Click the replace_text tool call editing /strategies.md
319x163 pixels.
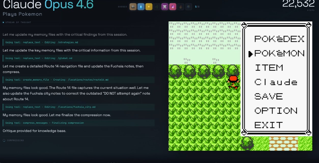(x=79, y=42)
